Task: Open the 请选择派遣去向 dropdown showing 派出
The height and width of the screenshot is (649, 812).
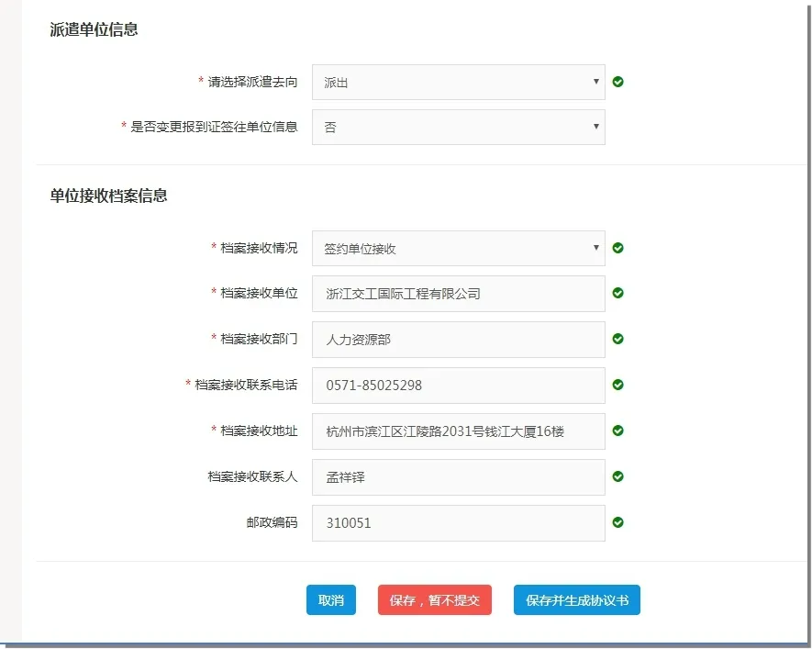Action: [458, 82]
